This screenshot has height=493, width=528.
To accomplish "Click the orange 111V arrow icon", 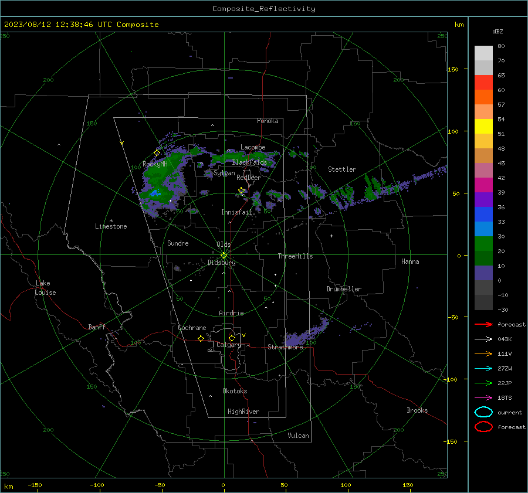I will click(483, 353).
